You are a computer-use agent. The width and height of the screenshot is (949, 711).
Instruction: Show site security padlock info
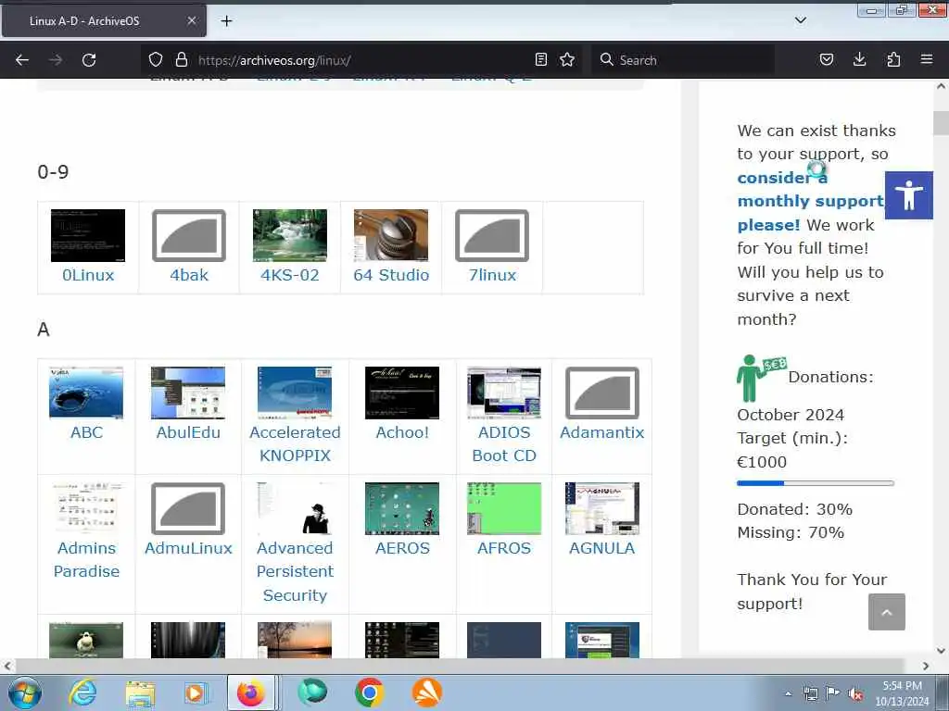coord(181,59)
